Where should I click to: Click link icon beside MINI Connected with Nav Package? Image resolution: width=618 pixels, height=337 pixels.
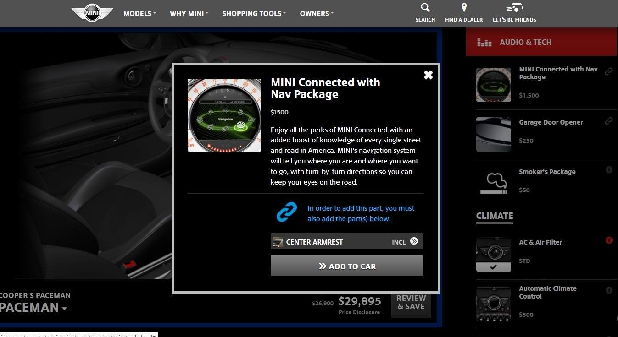[609, 71]
